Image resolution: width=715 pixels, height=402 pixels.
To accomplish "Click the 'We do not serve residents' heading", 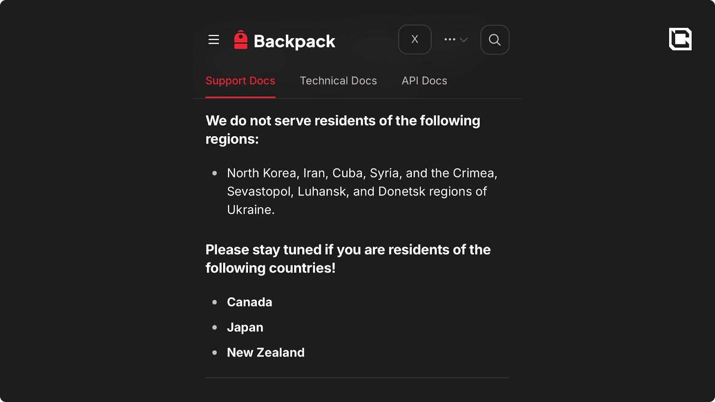I will point(343,130).
